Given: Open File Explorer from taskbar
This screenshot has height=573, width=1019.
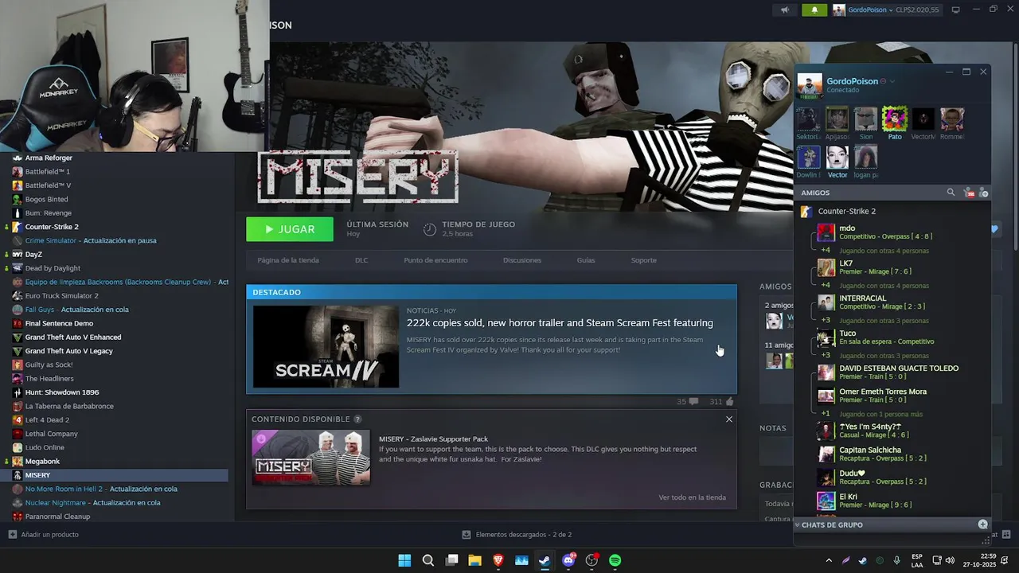Looking at the screenshot, I should point(475,560).
